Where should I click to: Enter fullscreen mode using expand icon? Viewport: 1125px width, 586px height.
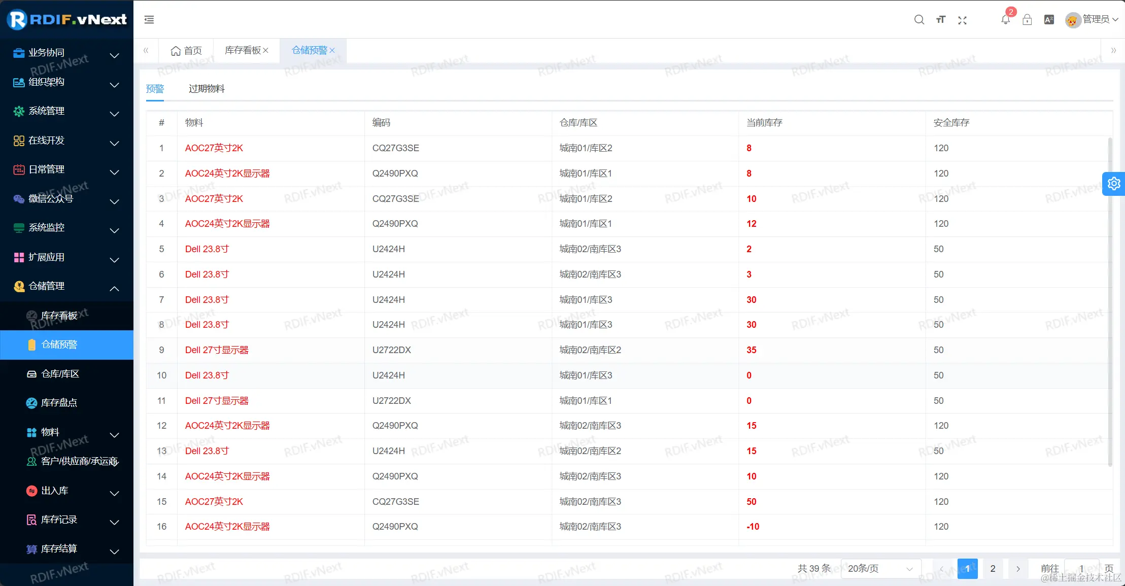962,20
